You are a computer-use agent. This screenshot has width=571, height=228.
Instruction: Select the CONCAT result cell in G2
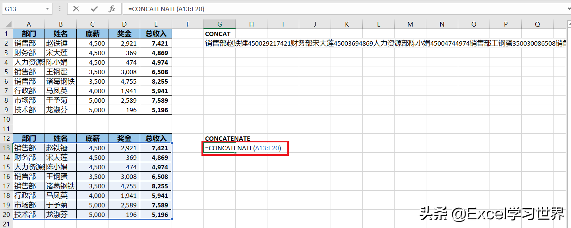tap(220, 43)
